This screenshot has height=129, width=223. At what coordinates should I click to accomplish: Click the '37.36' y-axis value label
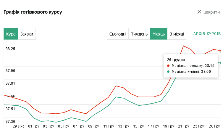tap(10, 122)
